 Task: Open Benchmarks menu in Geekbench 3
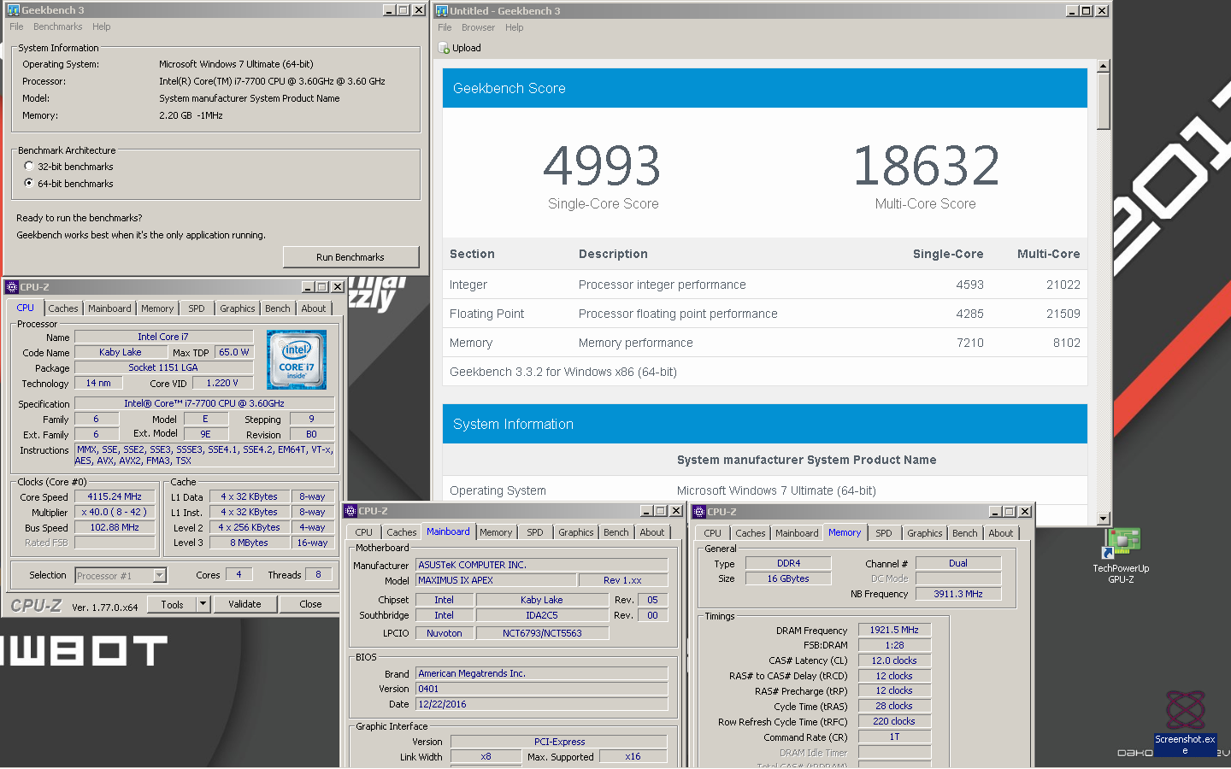click(57, 26)
